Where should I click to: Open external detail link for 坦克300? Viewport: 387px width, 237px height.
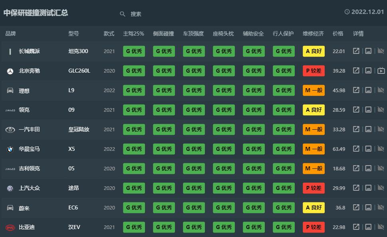coord(356,51)
